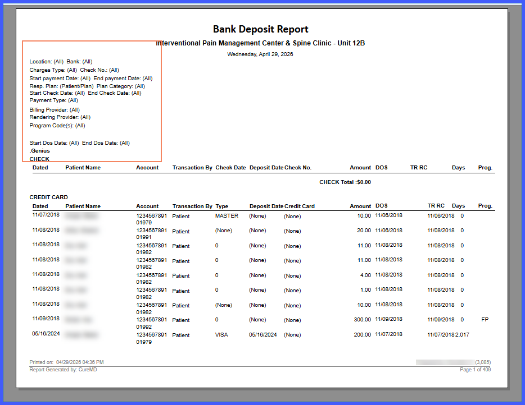Click the Resp. Plan: (Patient/Plan) filter line
Viewport: 525px width, 405px height.
62,86
